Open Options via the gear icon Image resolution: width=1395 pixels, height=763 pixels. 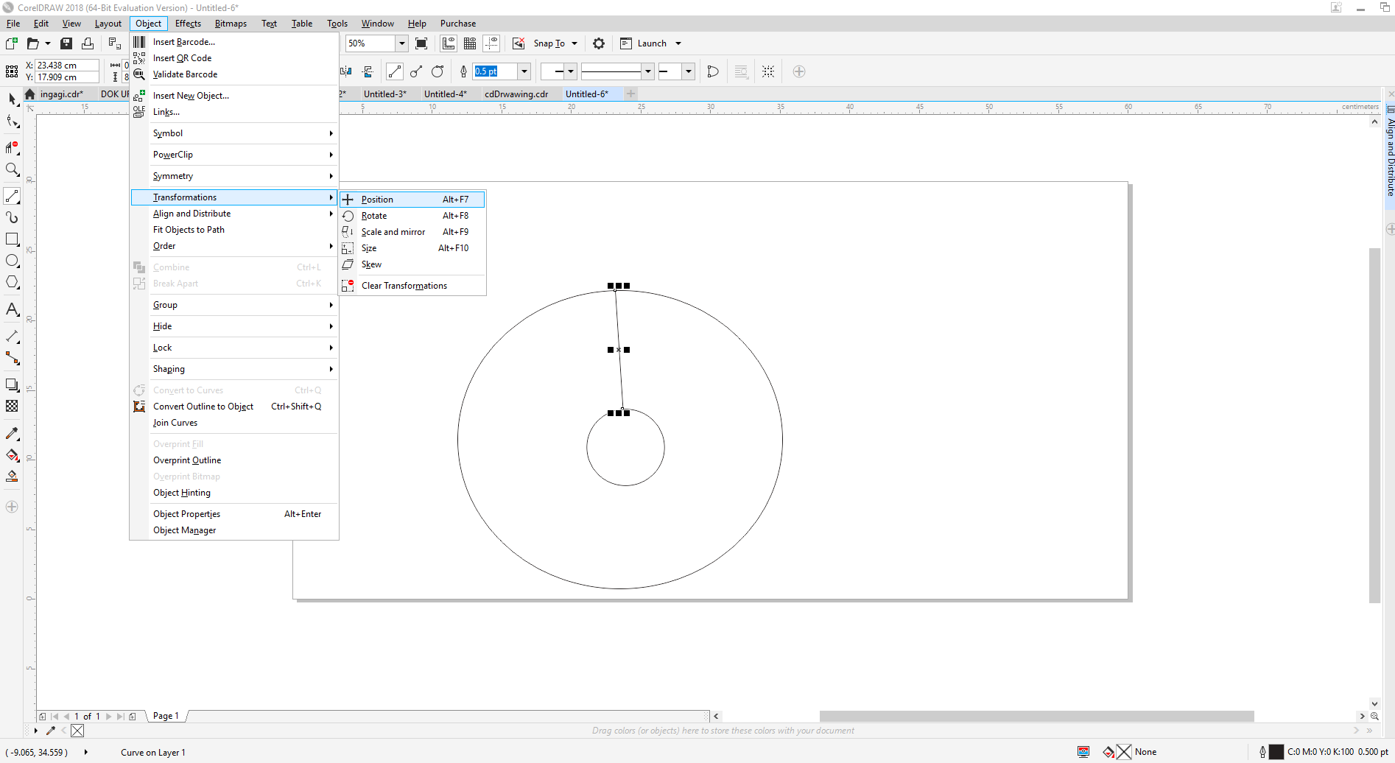[599, 43]
